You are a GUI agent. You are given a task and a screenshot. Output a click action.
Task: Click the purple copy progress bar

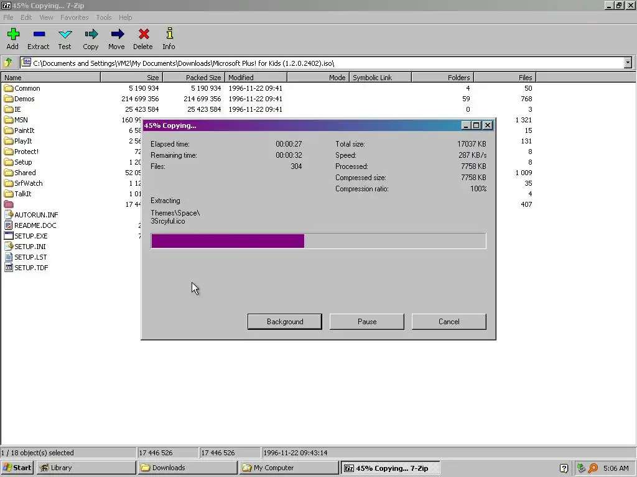tap(318, 241)
